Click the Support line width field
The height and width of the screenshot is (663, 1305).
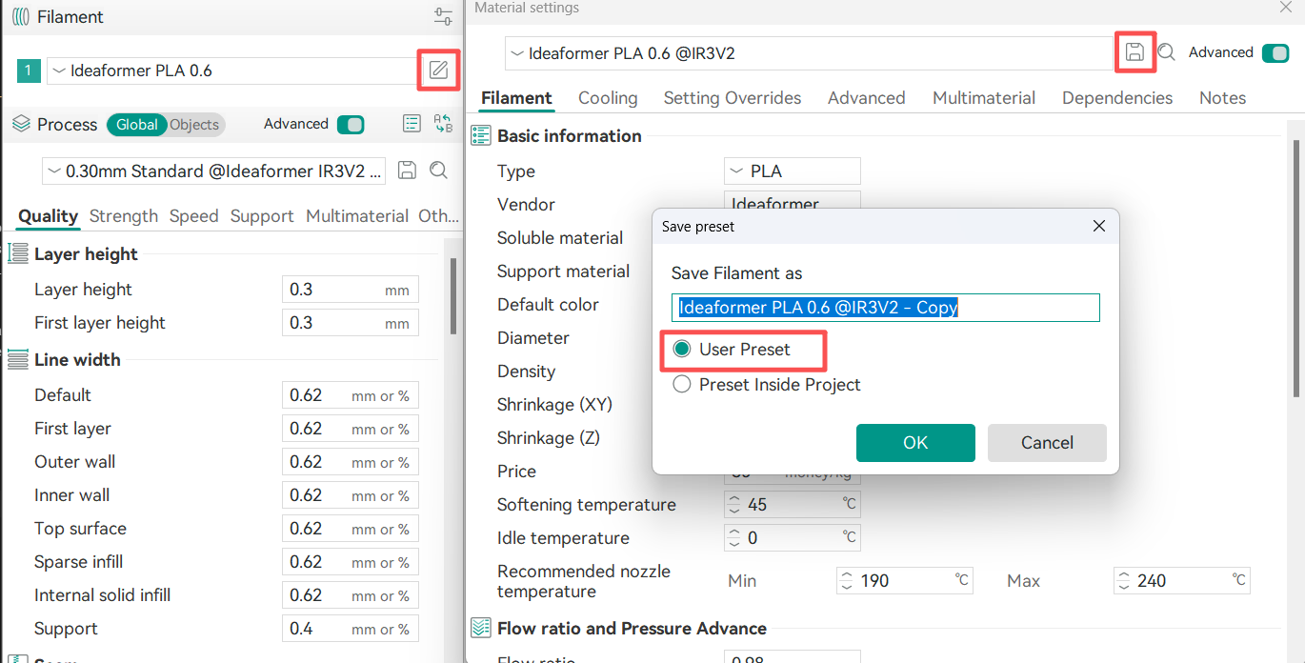[351, 629]
